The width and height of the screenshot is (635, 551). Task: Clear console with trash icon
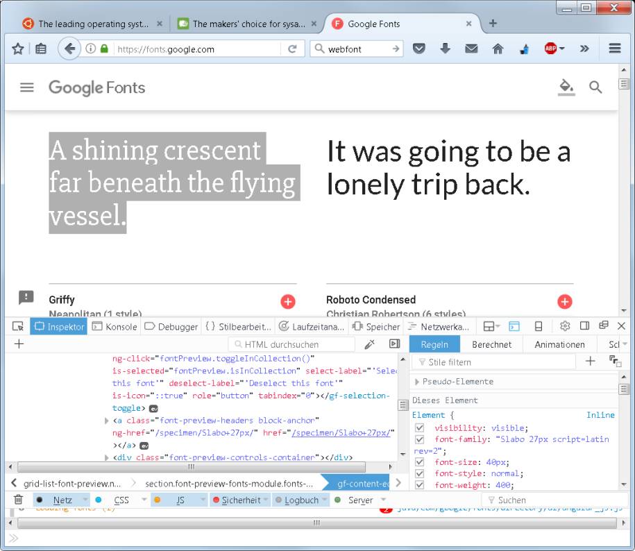point(18,500)
